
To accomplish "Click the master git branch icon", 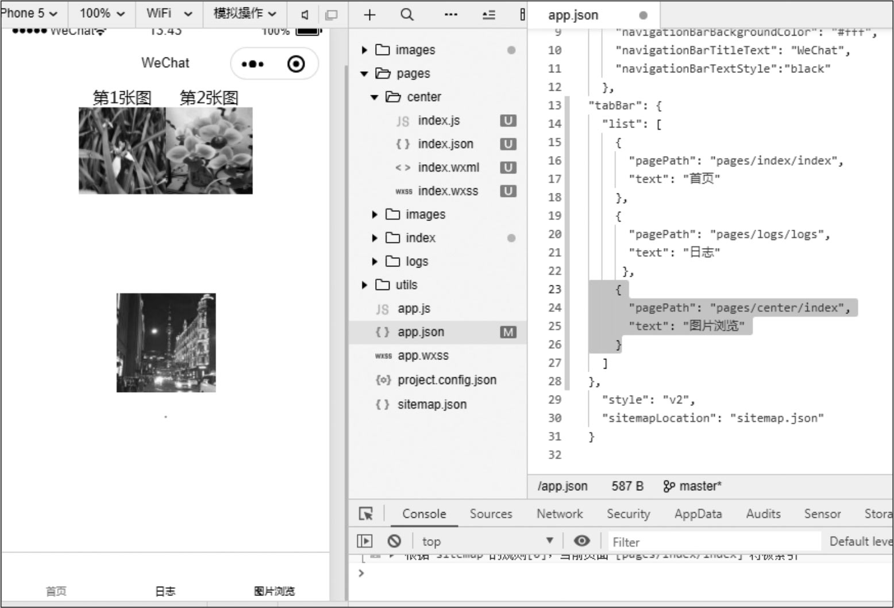I will (669, 486).
